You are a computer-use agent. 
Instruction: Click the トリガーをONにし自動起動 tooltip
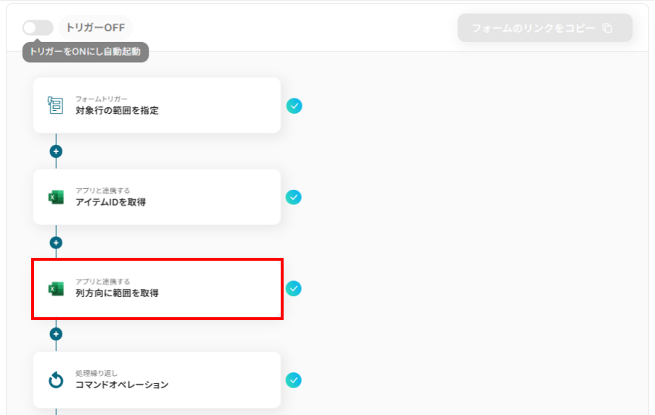click(86, 51)
